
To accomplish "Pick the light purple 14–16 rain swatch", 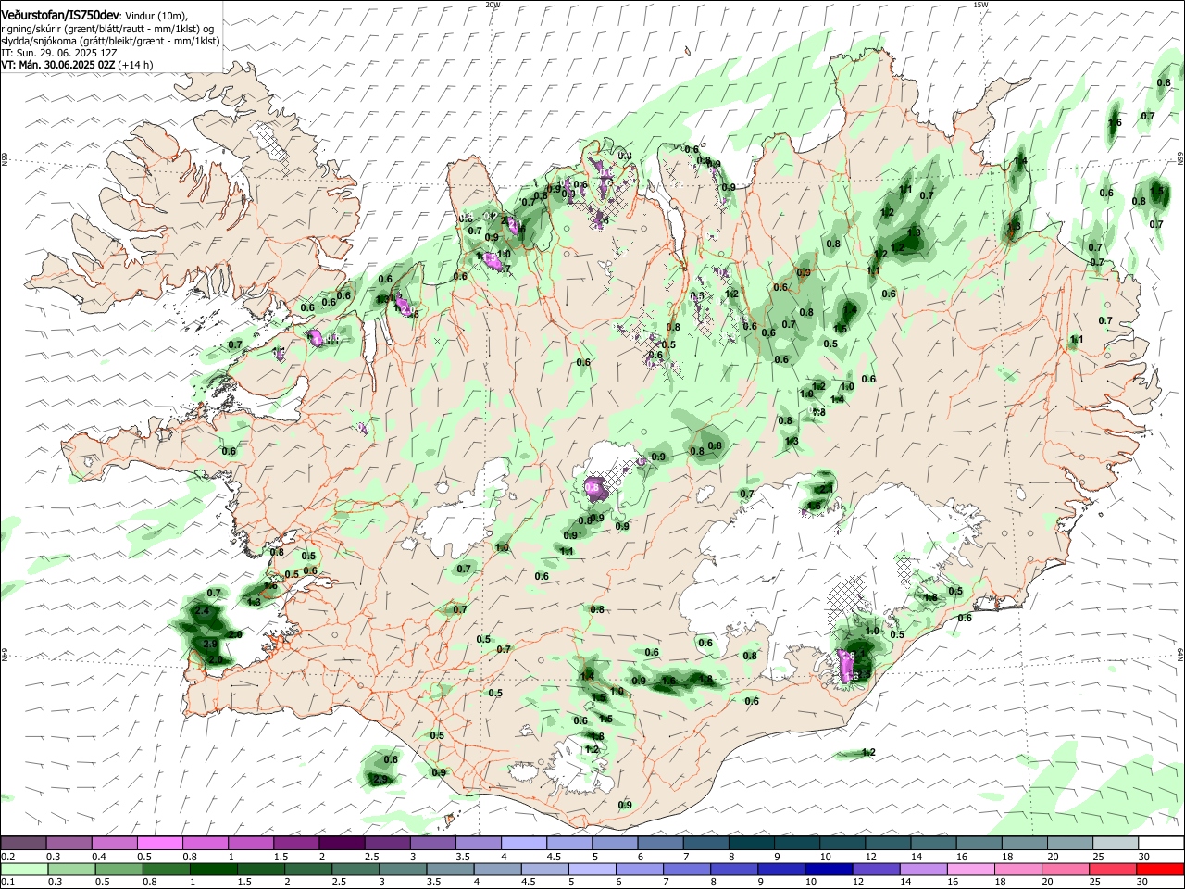I will tap(923, 870).
